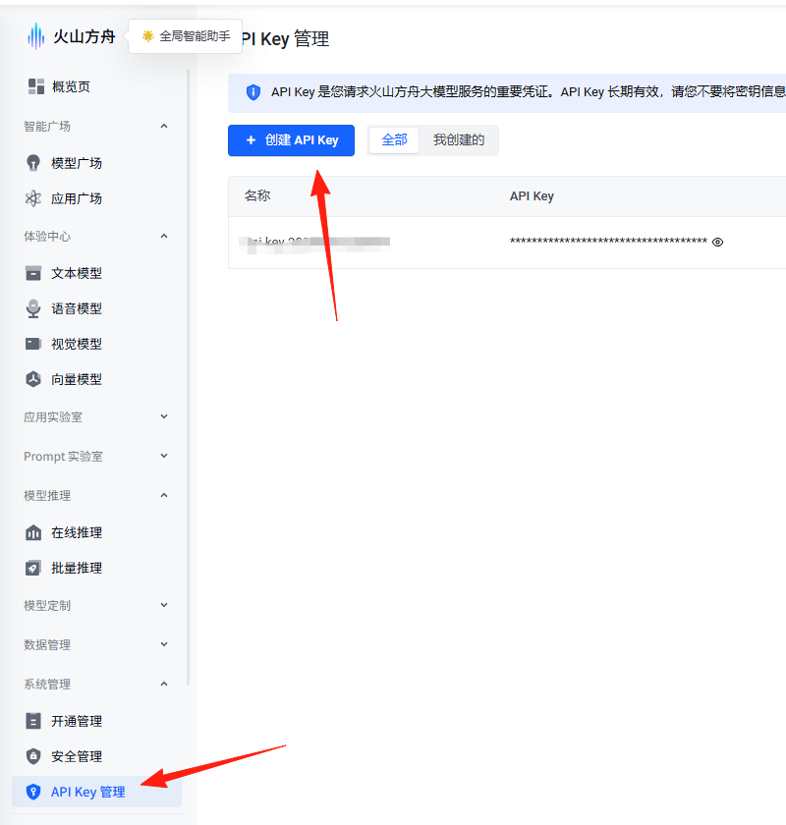Viewport: 786px width, 825px height.
Task: Open the 概览页 overview icon
Action: click(x=36, y=86)
